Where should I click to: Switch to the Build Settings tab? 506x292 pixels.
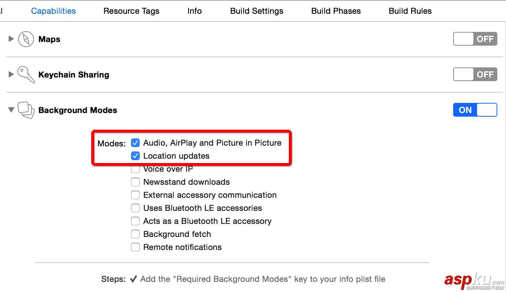pos(257,11)
